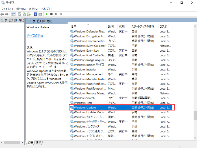Click the left pane scroll-right arrow
The image size is (197, 148).
[x=22, y=142]
